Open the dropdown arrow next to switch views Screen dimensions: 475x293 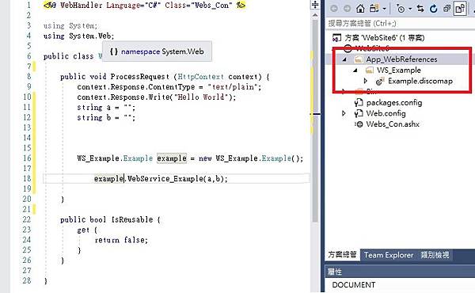pyautogui.click(x=385, y=9)
